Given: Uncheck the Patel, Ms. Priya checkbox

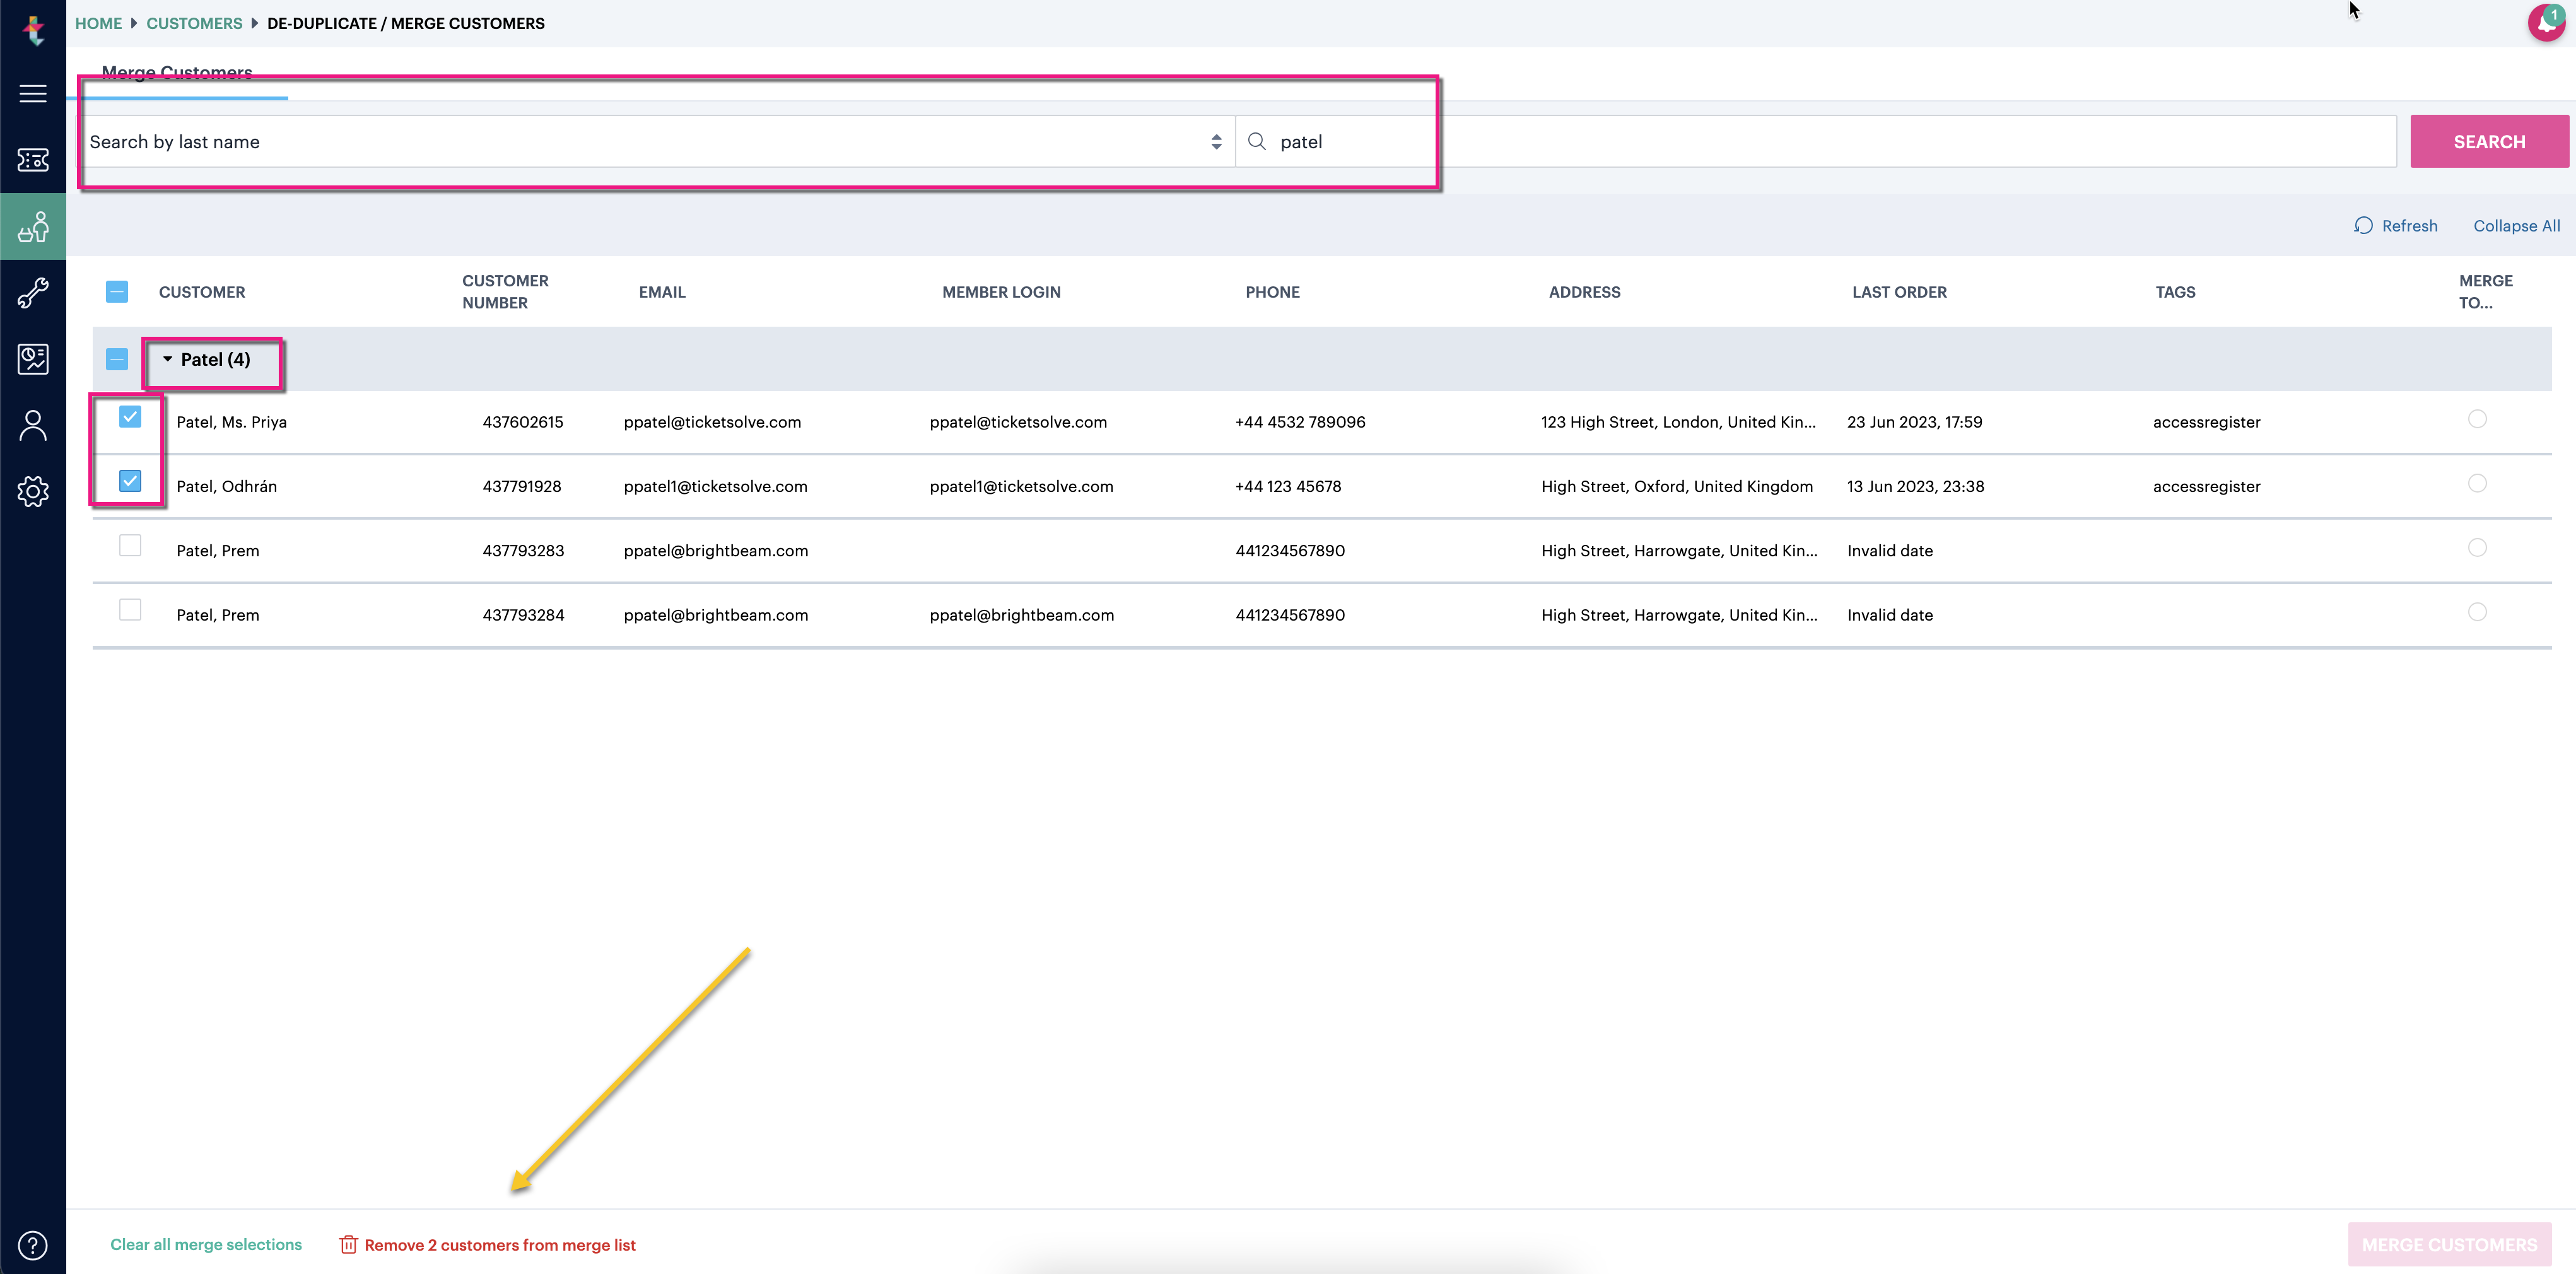Looking at the screenshot, I should coord(130,417).
